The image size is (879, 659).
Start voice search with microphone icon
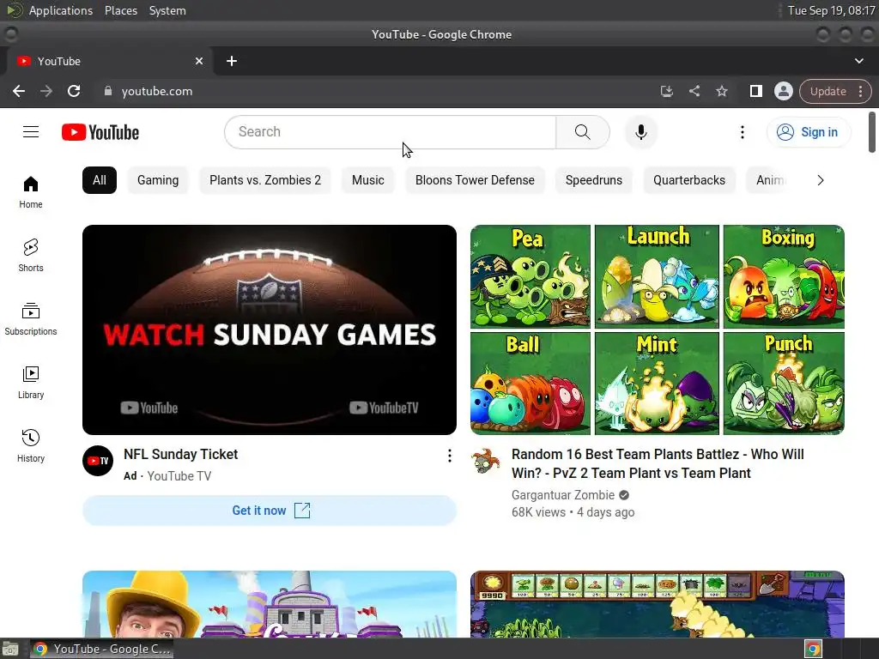pyautogui.click(x=640, y=132)
